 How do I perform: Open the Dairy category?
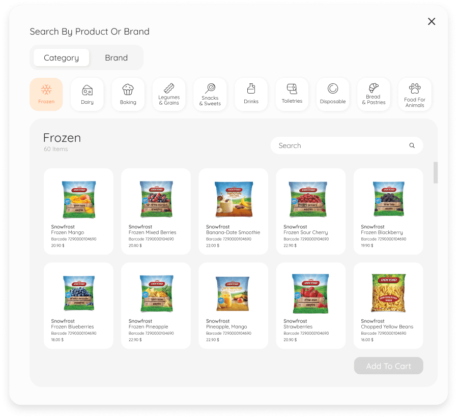(87, 94)
